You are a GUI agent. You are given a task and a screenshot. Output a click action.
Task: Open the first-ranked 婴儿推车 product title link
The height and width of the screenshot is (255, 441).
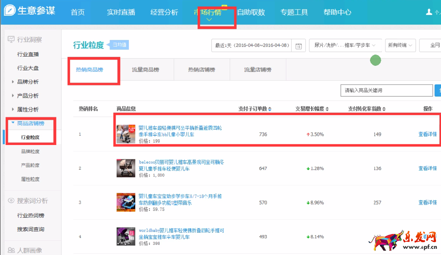(x=180, y=128)
